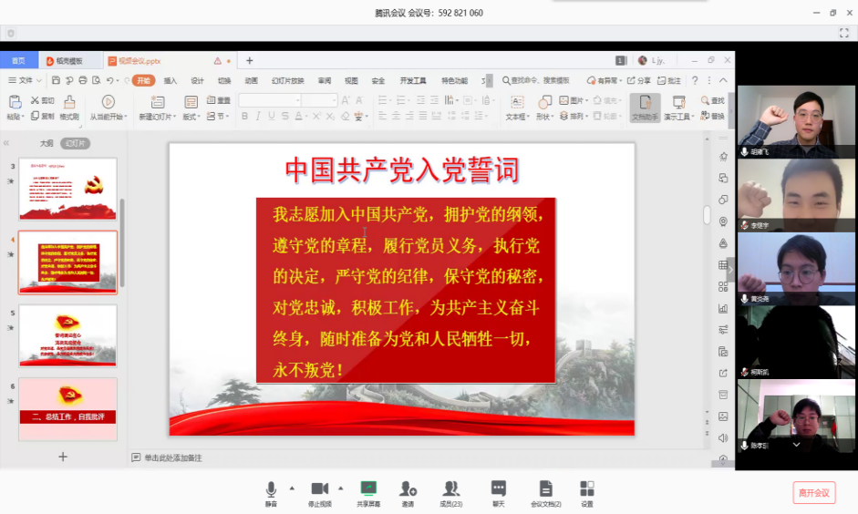Open Meeting Documents (2) icon
This screenshot has width=858, height=514.
tap(545, 489)
